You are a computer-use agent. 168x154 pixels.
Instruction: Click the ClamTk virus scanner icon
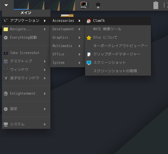tap(89, 21)
